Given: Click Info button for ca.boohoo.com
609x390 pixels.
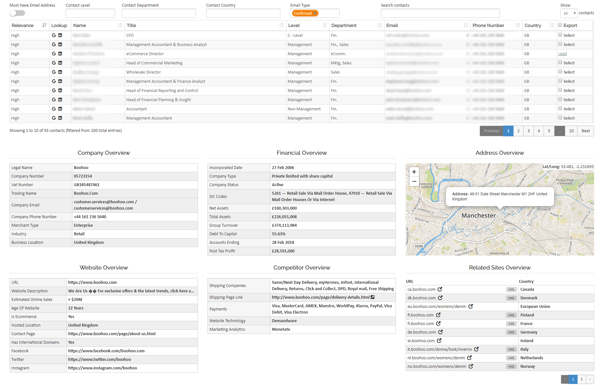Looking at the screenshot, I should point(511,289).
